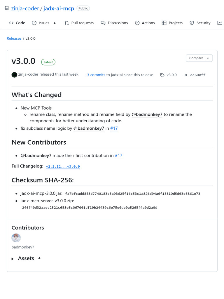Open the Code tab
Viewport: 224px width, 299px height.
point(17,23)
